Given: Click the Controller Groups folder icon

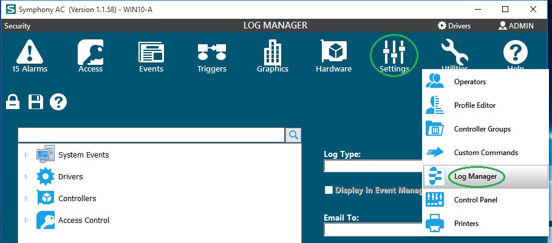Looking at the screenshot, I should (435, 128).
